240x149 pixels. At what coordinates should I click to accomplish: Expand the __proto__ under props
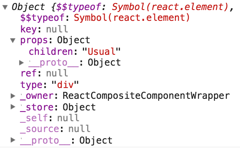(x=22, y=63)
